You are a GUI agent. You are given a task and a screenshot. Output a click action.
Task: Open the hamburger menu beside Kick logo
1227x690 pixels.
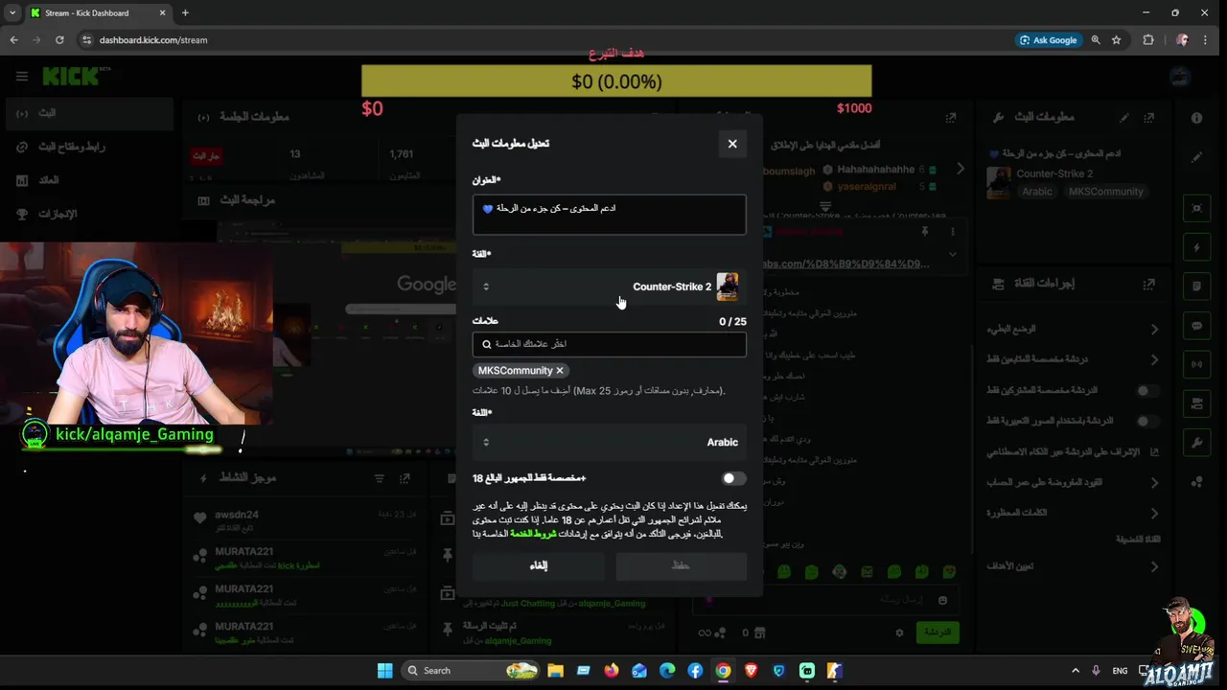pos(21,76)
